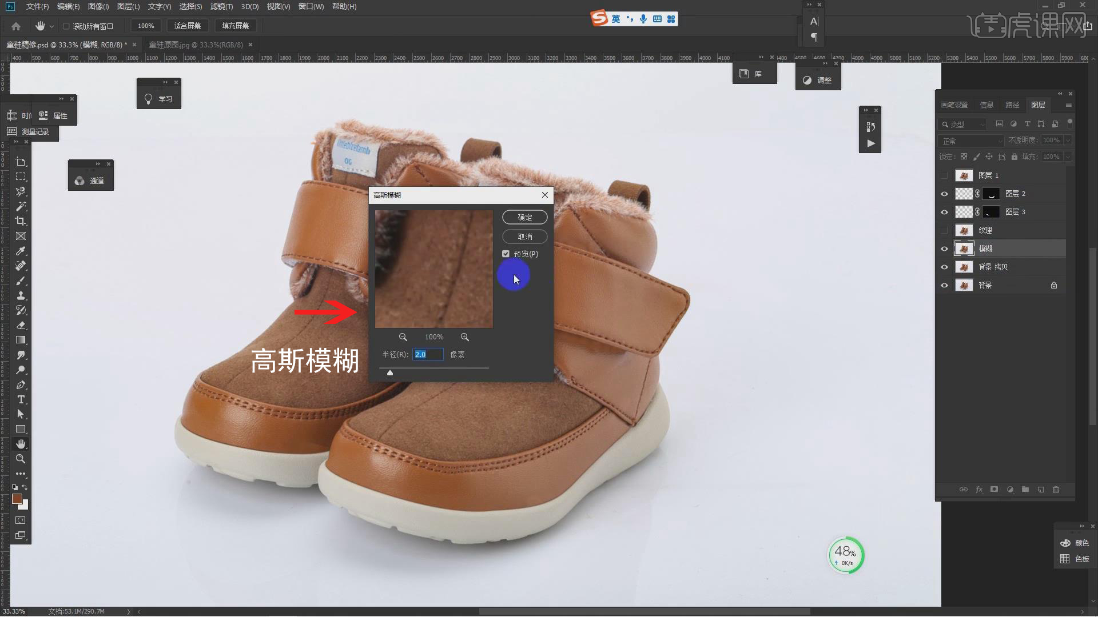
Task: Select the Rectangle shape tool
Action: (x=21, y=429)
